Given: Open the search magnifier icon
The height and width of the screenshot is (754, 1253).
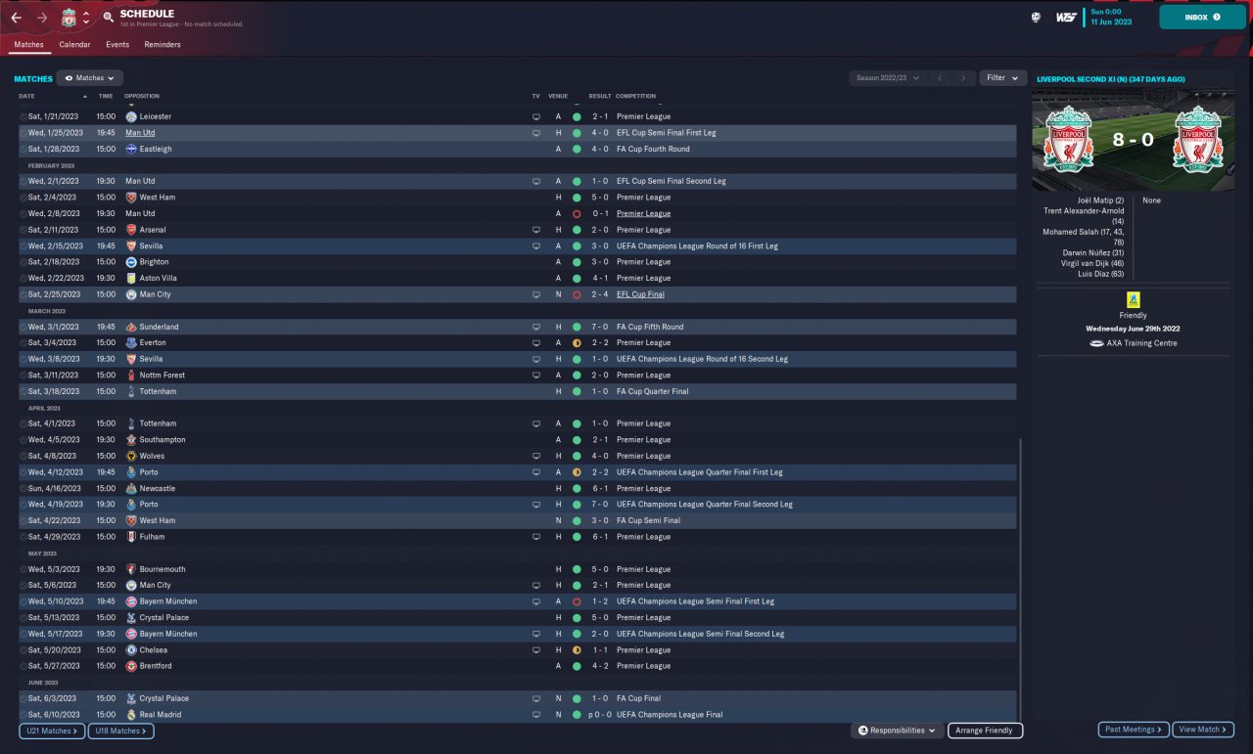Looking at the screenshot, I should (x=108, y=18).
